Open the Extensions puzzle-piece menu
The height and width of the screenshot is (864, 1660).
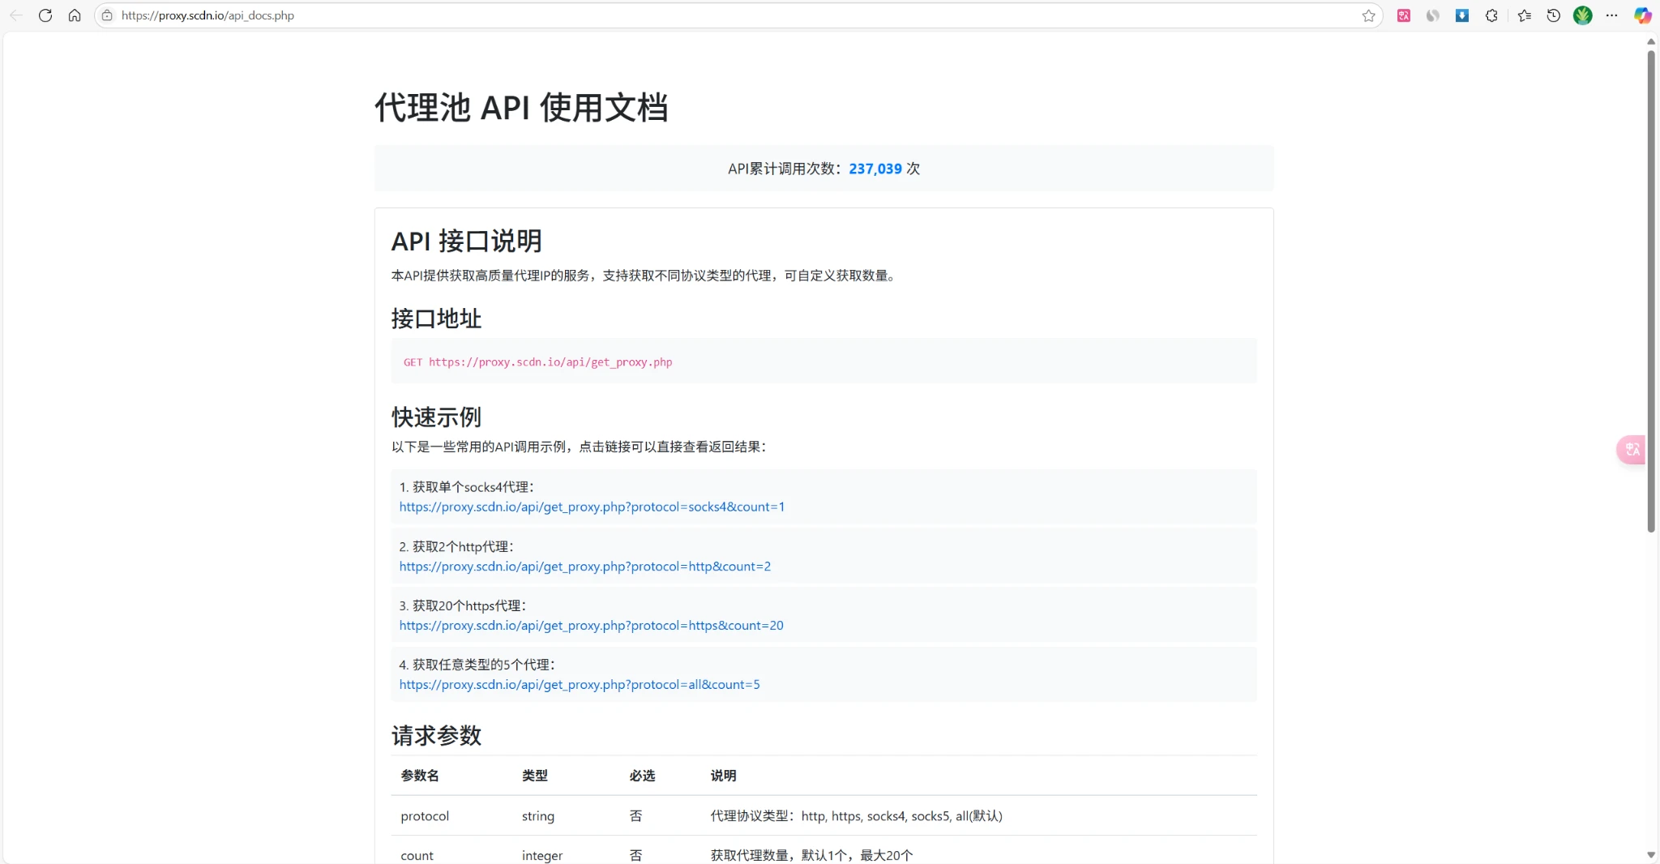[x=1491, y=15]
